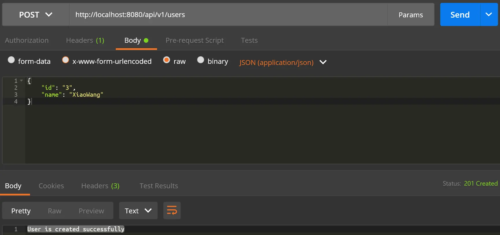This screenshot has width=500, height=235.
Task: Select the form-data radio button
Action: click(x=11, y=60)
